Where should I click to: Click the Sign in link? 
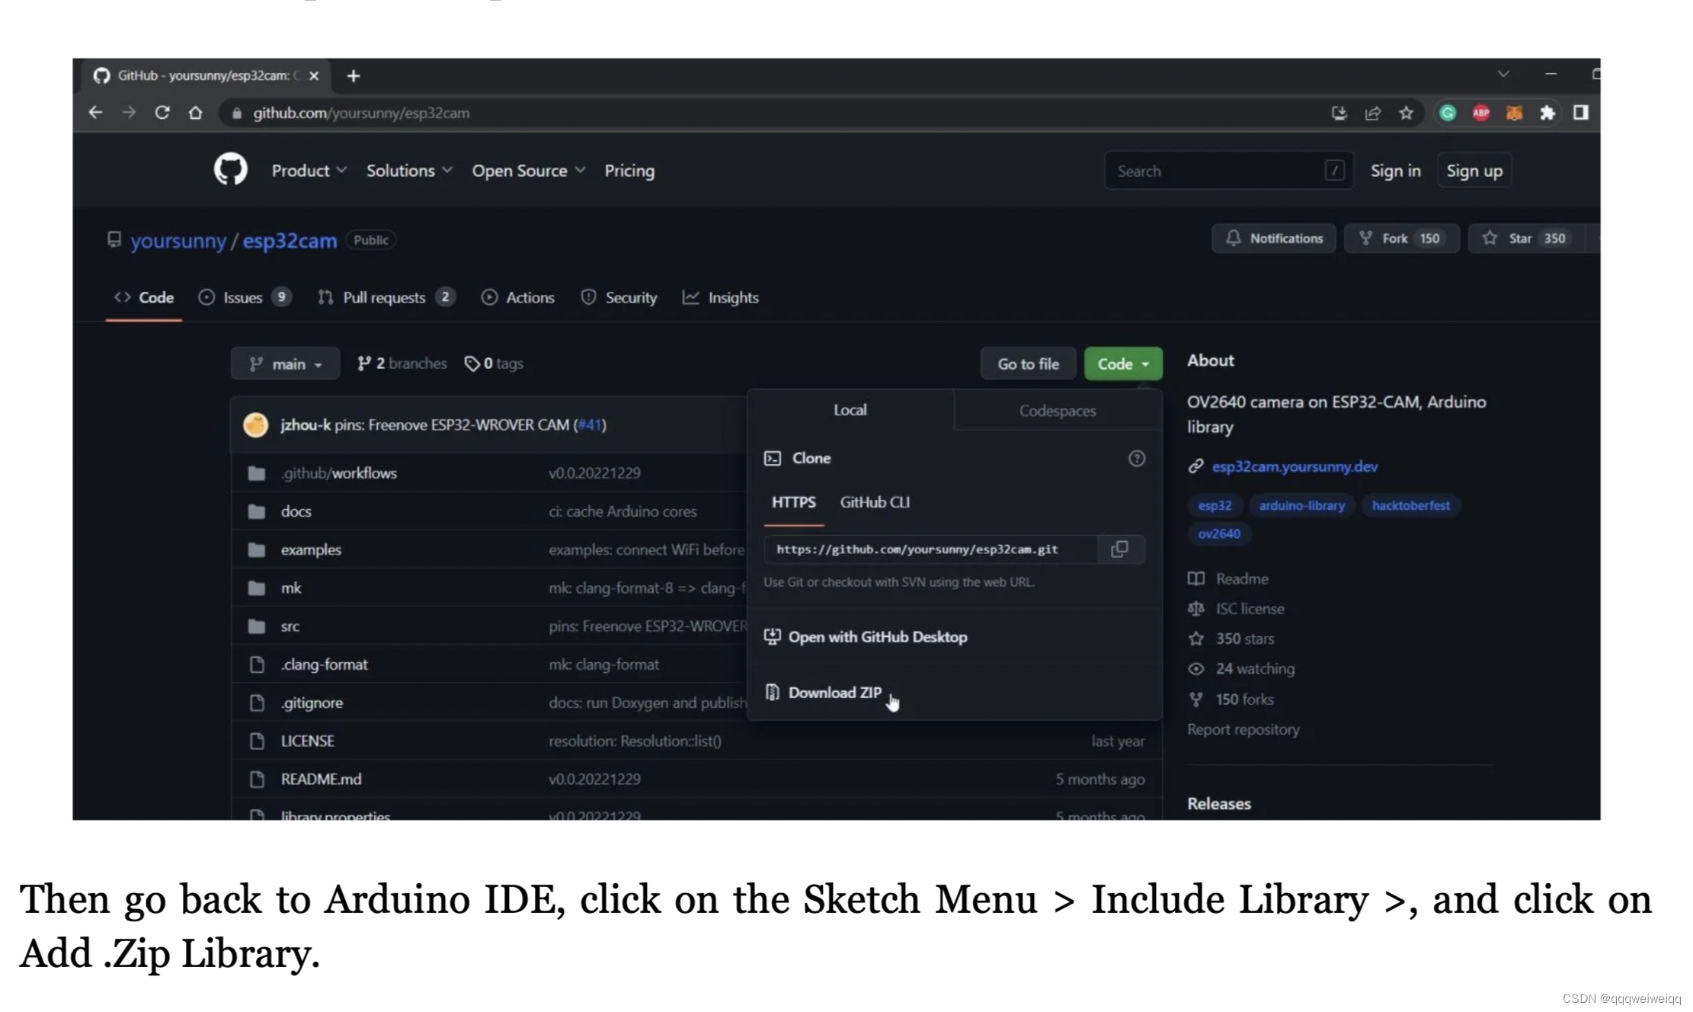coord(1395,171)
